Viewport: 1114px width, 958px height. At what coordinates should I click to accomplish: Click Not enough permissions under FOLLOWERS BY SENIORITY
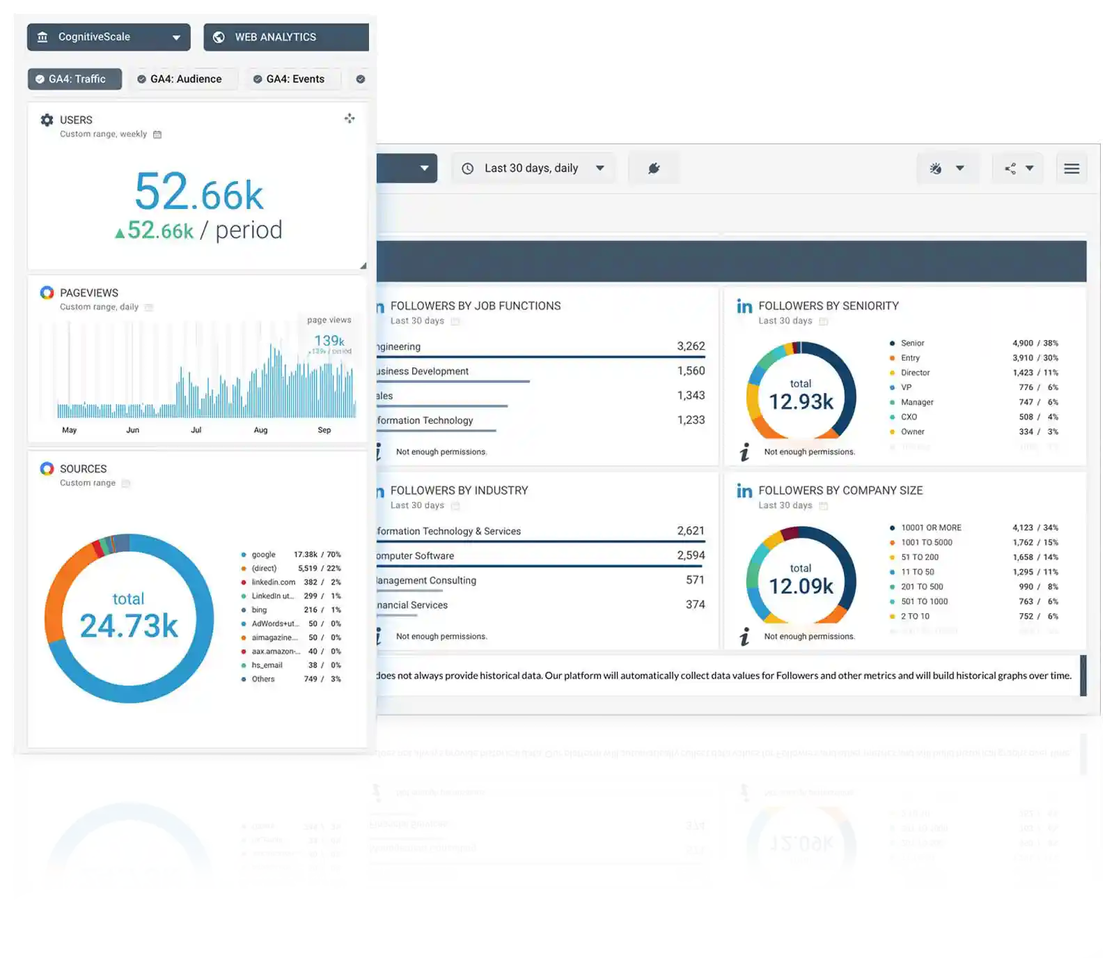tap(809, 451)
